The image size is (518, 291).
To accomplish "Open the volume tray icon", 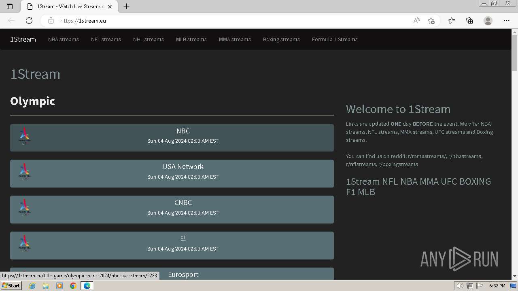I will click(460, 286).
